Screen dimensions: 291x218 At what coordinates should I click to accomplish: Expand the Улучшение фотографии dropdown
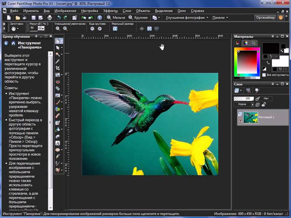207,18
